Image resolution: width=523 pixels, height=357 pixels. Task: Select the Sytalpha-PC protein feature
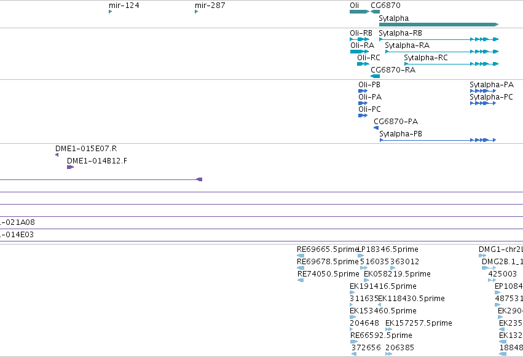(x=482, y=103)
